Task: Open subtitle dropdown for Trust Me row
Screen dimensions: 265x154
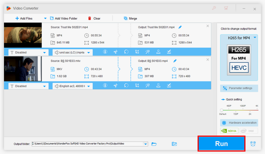Action: point(28,52)
